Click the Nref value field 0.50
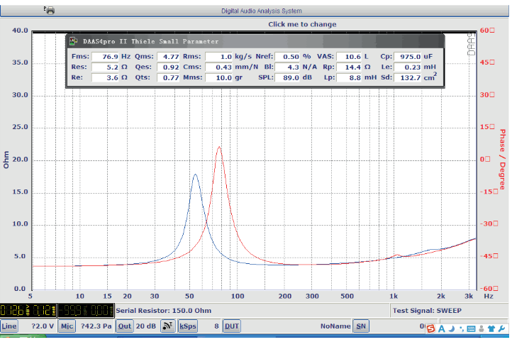 (287, 57)
